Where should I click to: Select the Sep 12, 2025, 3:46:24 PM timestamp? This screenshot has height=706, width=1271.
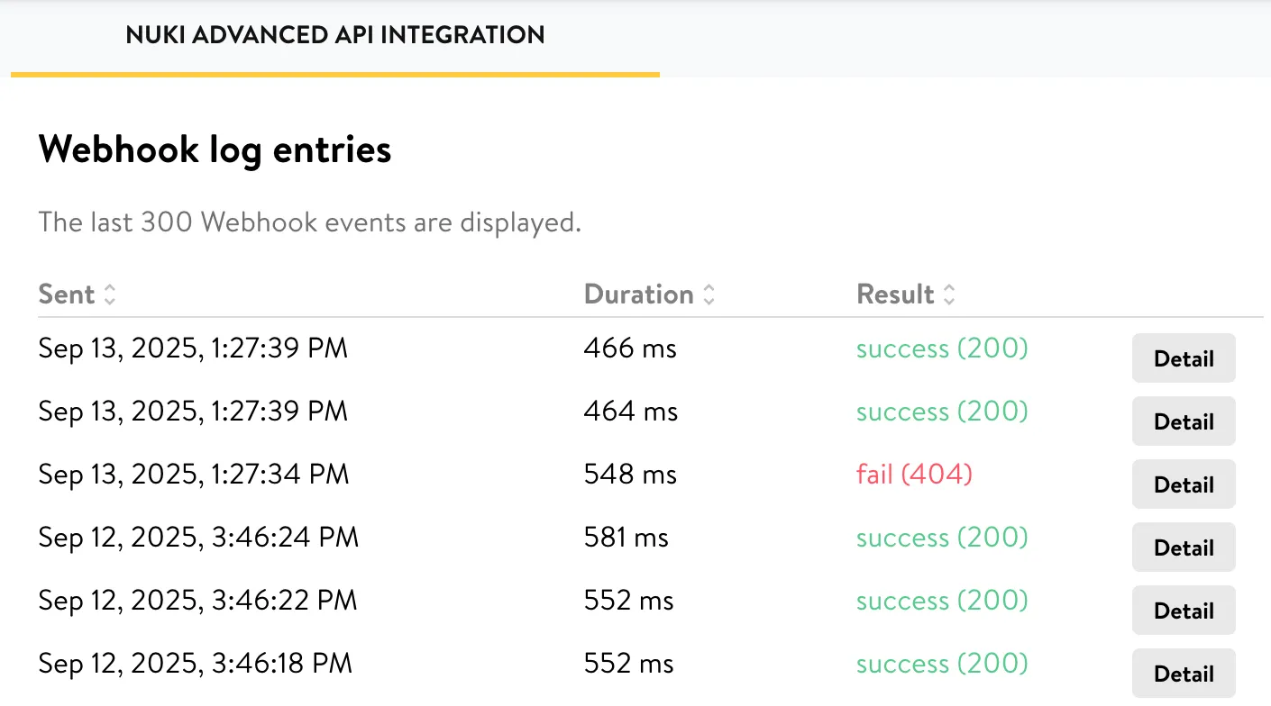pos(198,538)
